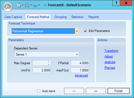Image resolution: width=134 pixels, height=98 pixels.
Task: Open the Reports tab
Action: click(x=94, y=17)
